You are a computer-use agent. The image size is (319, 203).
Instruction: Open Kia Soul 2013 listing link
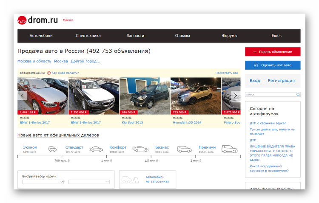coord(132,123)
